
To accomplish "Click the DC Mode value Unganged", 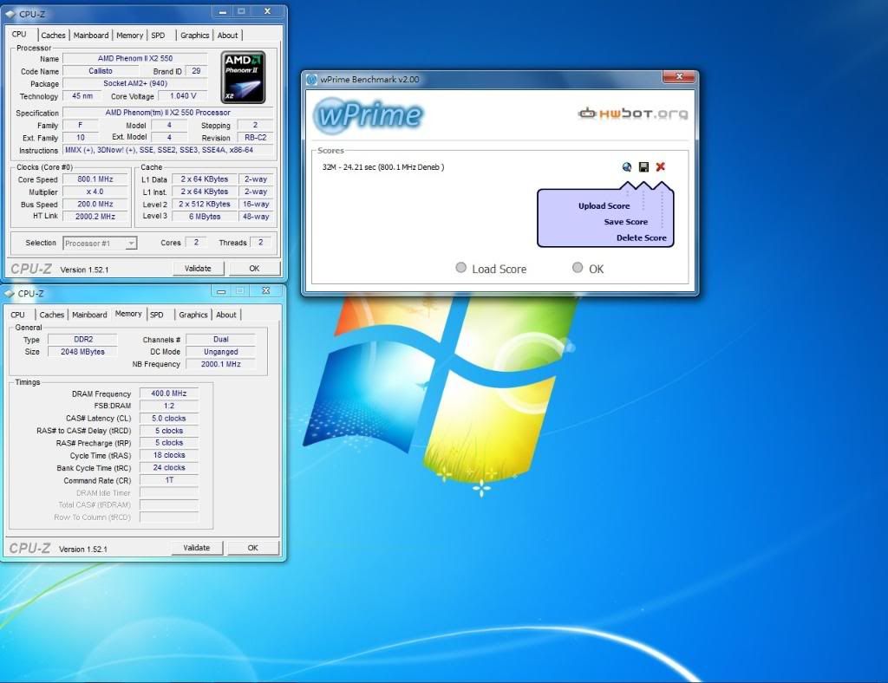I will point(221,352).
